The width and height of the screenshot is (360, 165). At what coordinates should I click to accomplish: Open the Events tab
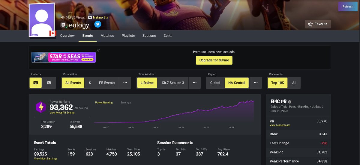(x=88, y=36)
